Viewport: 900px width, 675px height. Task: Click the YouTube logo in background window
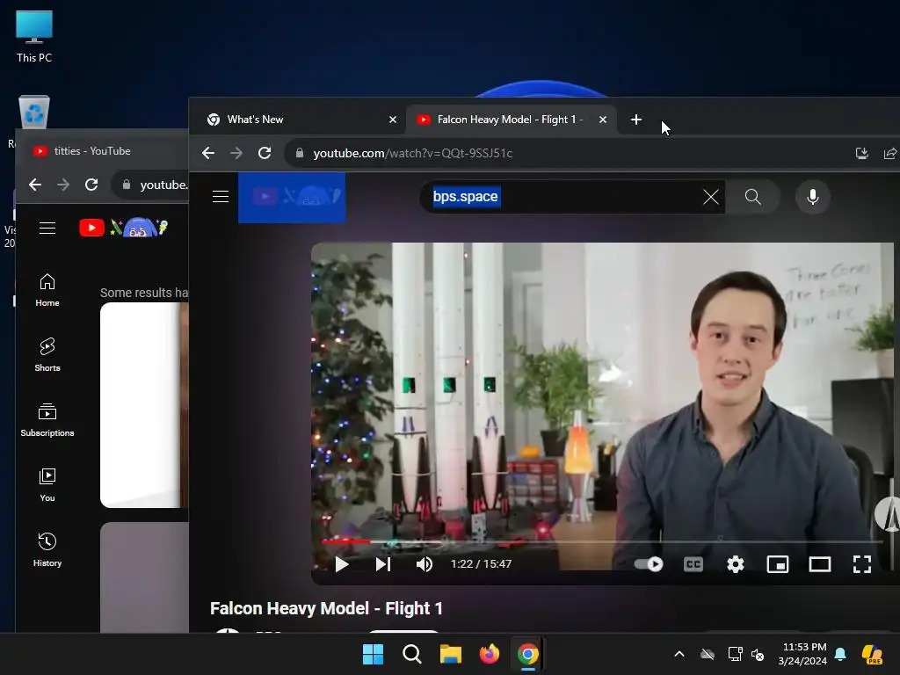click(x=123, y=228)
